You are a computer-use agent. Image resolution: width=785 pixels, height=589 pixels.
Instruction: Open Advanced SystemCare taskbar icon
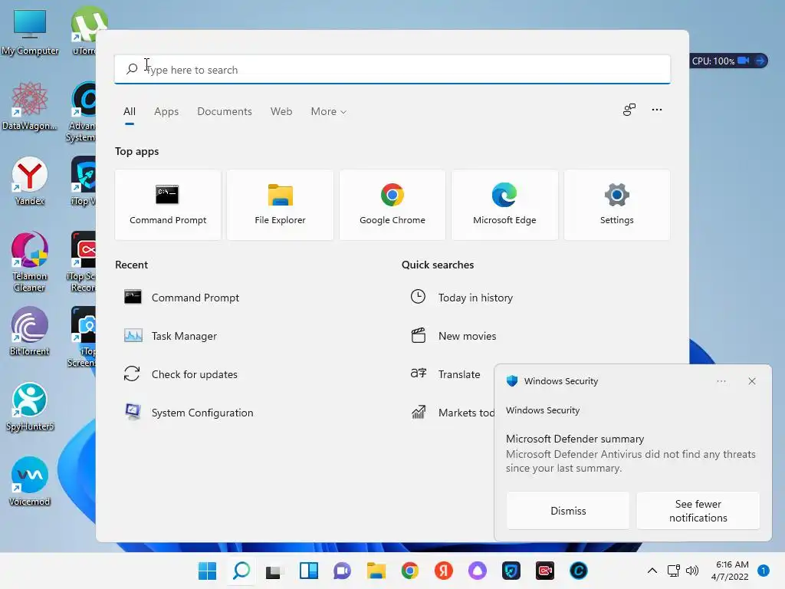click(x=578, y=571)
